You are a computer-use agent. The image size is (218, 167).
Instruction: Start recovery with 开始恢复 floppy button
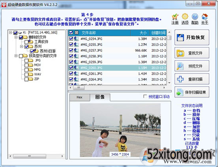tap(192, 37)
